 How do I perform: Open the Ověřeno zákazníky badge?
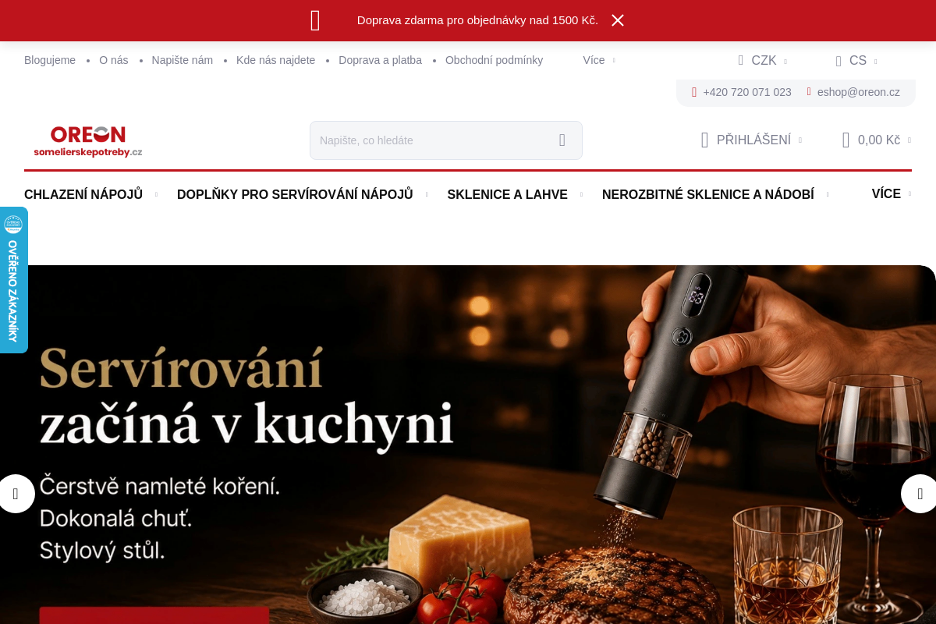[x=13, y=280]
